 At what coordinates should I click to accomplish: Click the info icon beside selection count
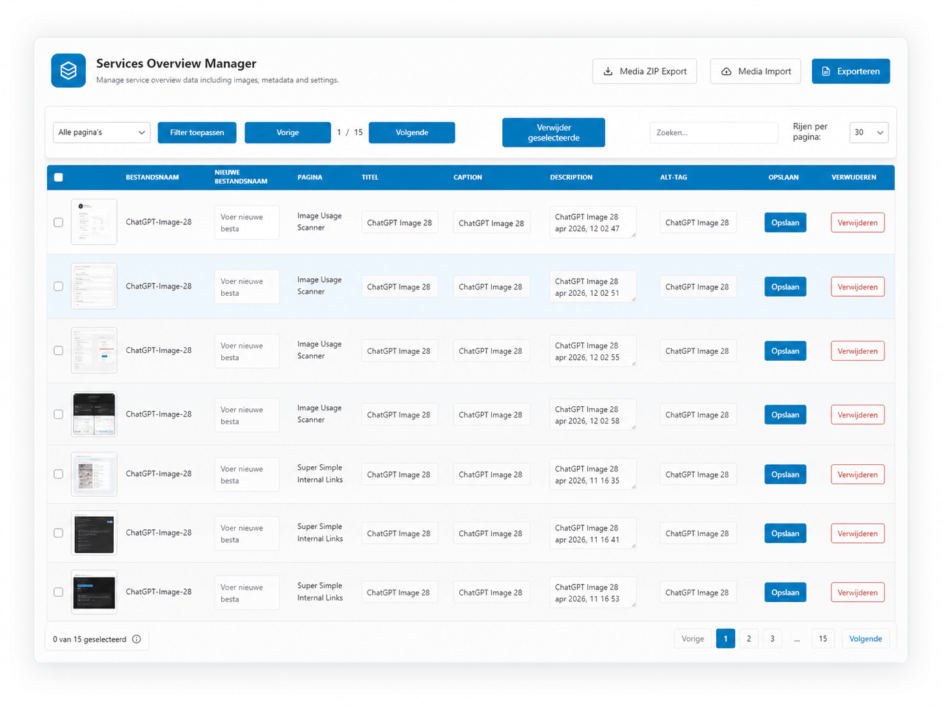pyautogui.click(x=137, y=639)
